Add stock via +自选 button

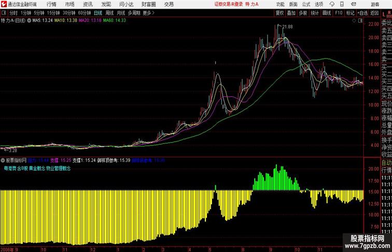coord(362,13)
